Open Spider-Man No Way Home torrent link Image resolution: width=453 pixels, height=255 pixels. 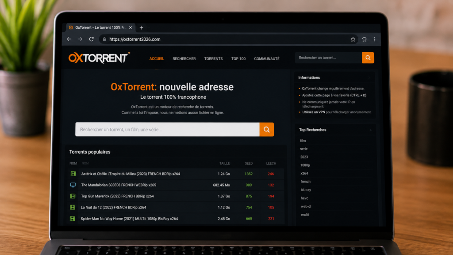129,219
